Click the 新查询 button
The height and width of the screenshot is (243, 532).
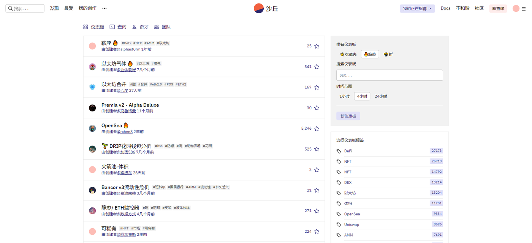click(x=498, y=9)
